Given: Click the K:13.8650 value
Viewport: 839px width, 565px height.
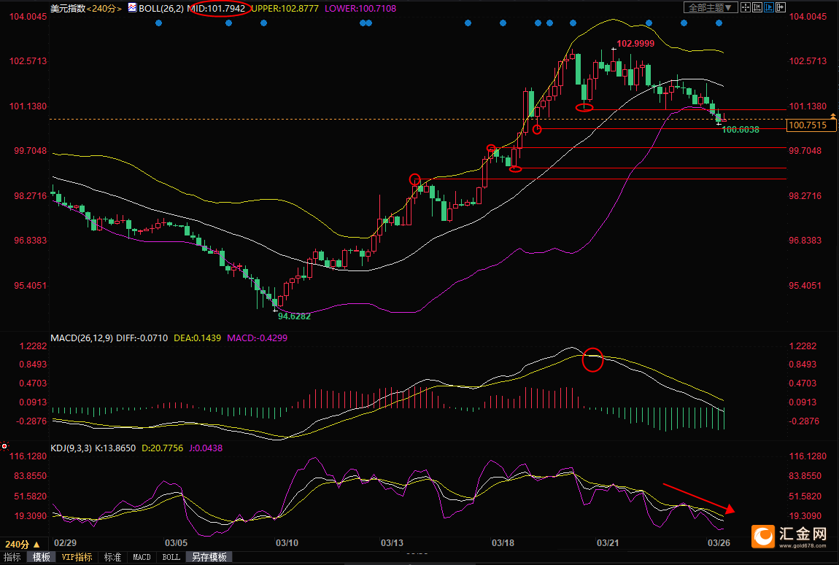Looking at the screenshot, I should (115, 448).
